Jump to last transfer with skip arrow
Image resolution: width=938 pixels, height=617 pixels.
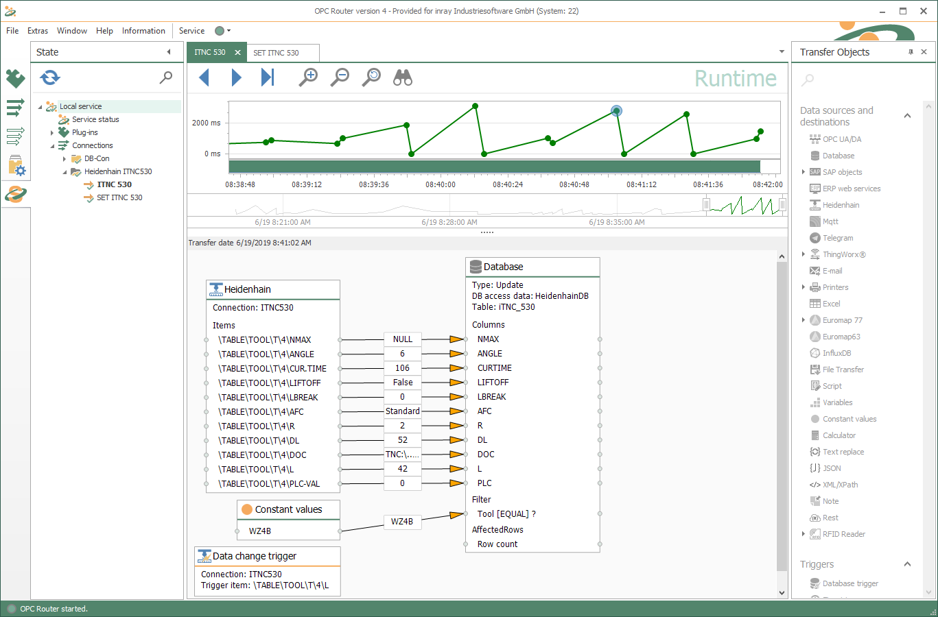tap(268, 77)
